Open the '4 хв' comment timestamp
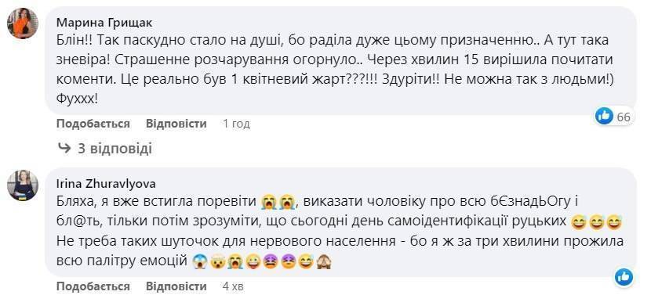The width and height of the screenshot is (651, 295). point(233,286)
